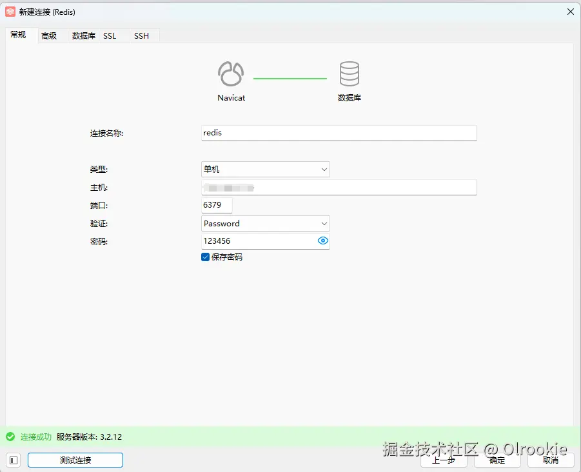The width and height of the screenshot is (581, 472).
Task: Click the Navicat caption under the logo
Action: click(231, 98)
